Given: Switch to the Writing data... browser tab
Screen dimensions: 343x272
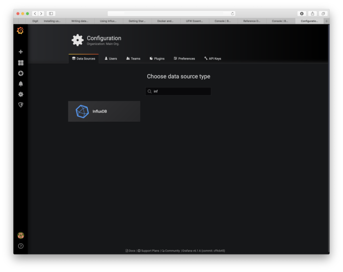Looking at the screenshot, I should (80, 21).
